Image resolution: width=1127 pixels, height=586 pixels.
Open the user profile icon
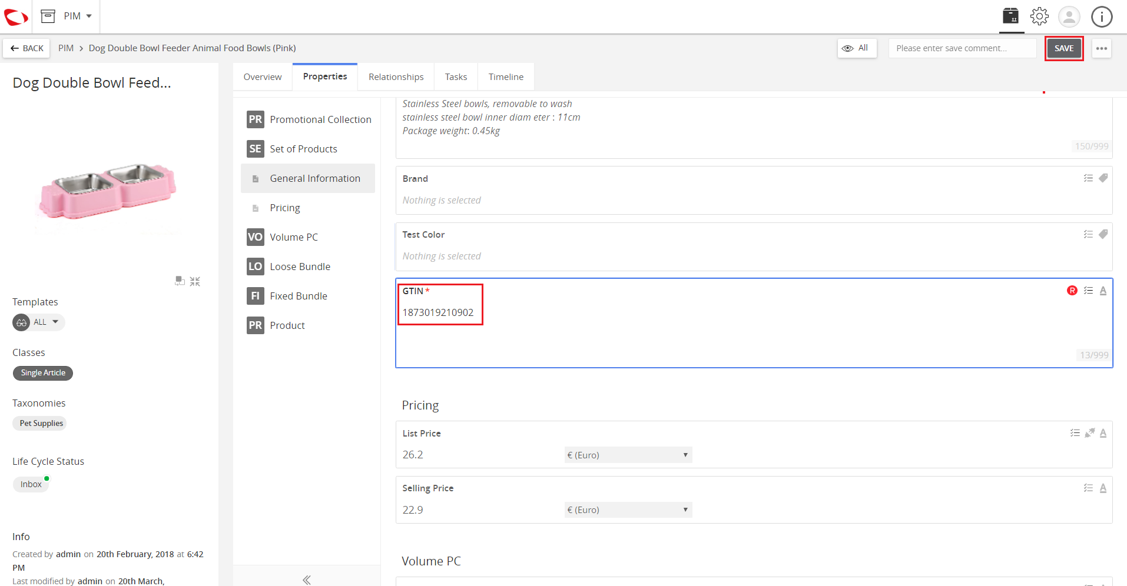[1069, 16]
